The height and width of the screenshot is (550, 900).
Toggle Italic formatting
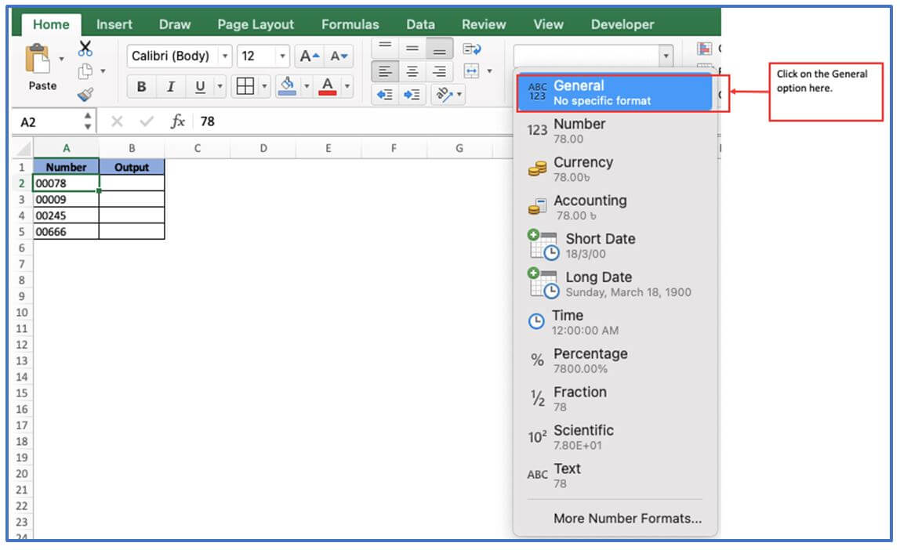[170, 87]
